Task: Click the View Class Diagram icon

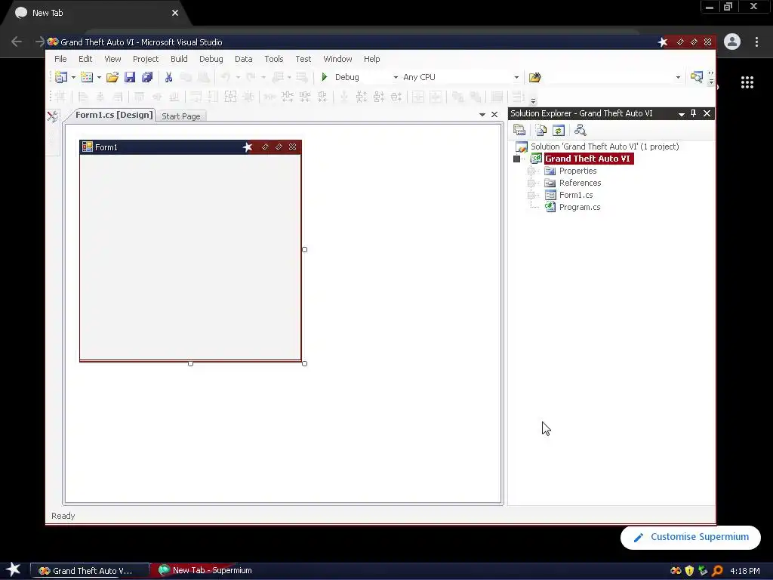Action: tap(581, 130)
